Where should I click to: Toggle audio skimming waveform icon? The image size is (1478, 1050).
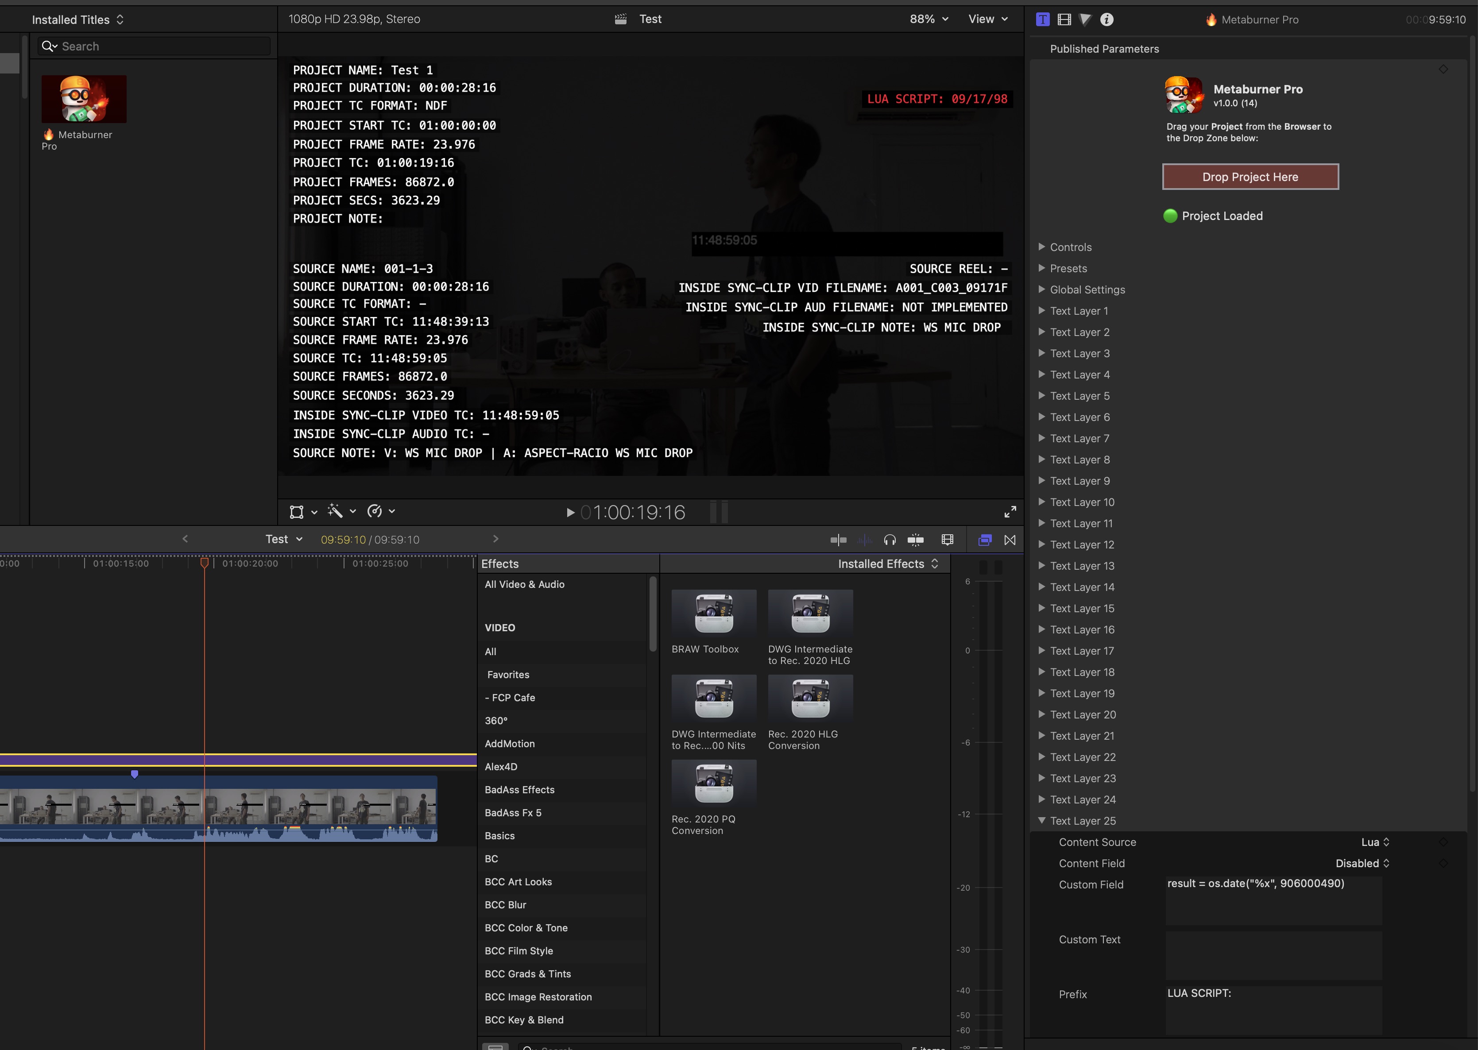(864, 540)
